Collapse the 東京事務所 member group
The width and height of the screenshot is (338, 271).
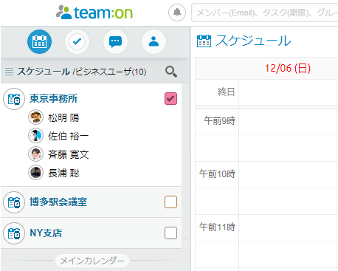(53, 98)
